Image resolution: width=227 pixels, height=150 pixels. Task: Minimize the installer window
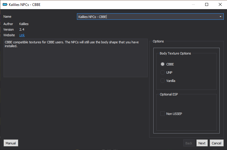pos(193,4)
